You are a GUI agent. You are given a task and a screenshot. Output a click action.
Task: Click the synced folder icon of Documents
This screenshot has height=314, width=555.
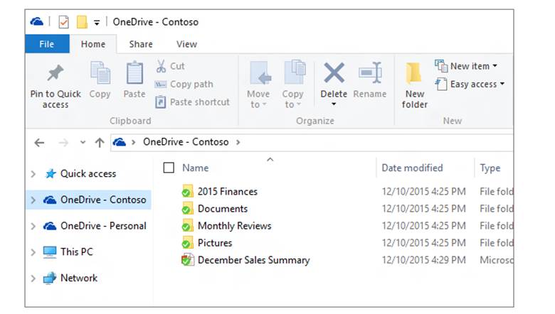tap(188, 208)
